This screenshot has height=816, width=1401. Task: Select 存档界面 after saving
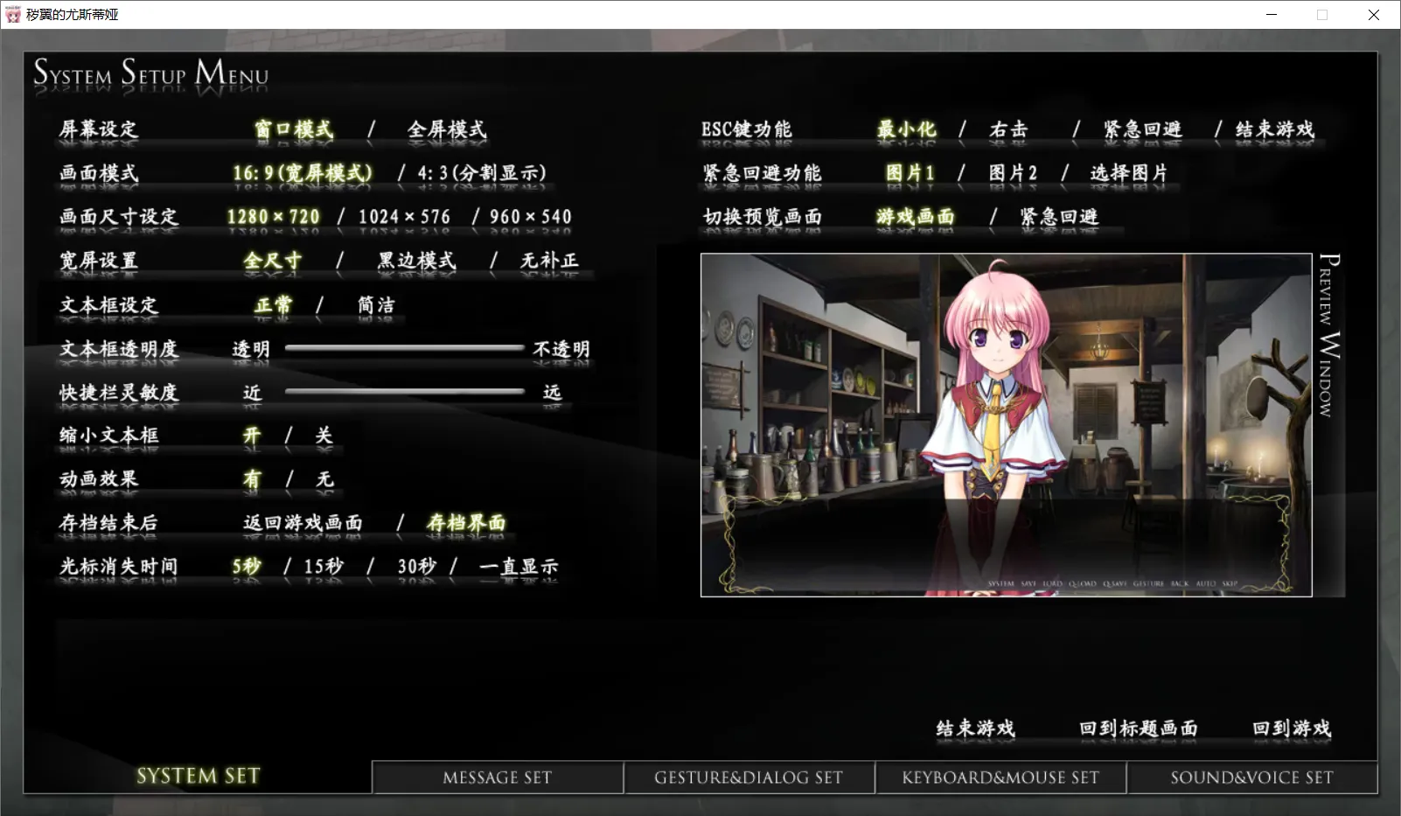[466, 523]
